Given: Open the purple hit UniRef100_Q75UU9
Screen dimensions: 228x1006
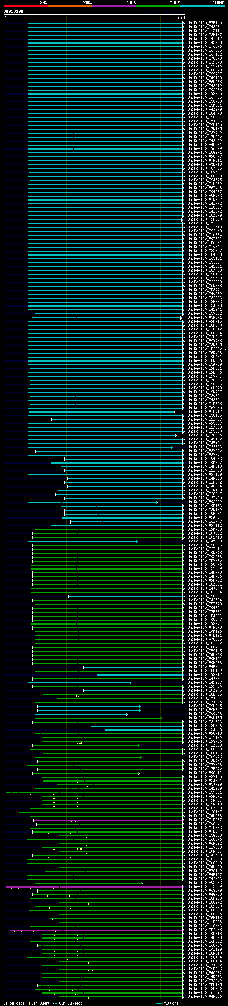Looking at the screenshot, I should 204,886.
